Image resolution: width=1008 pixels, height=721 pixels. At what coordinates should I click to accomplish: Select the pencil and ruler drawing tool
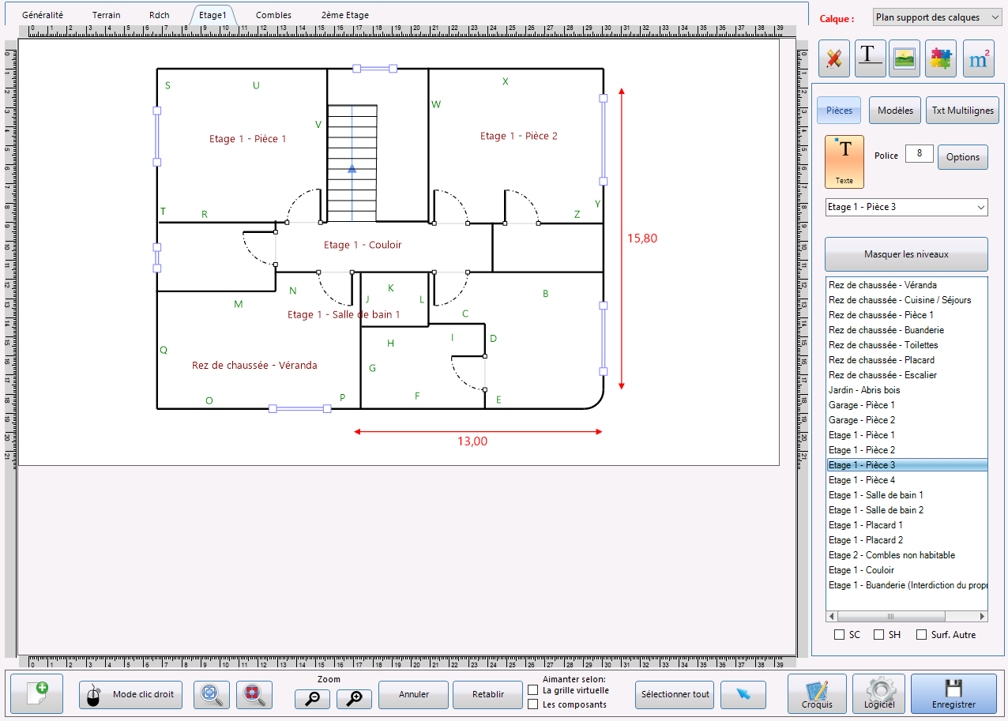point(833,58)
